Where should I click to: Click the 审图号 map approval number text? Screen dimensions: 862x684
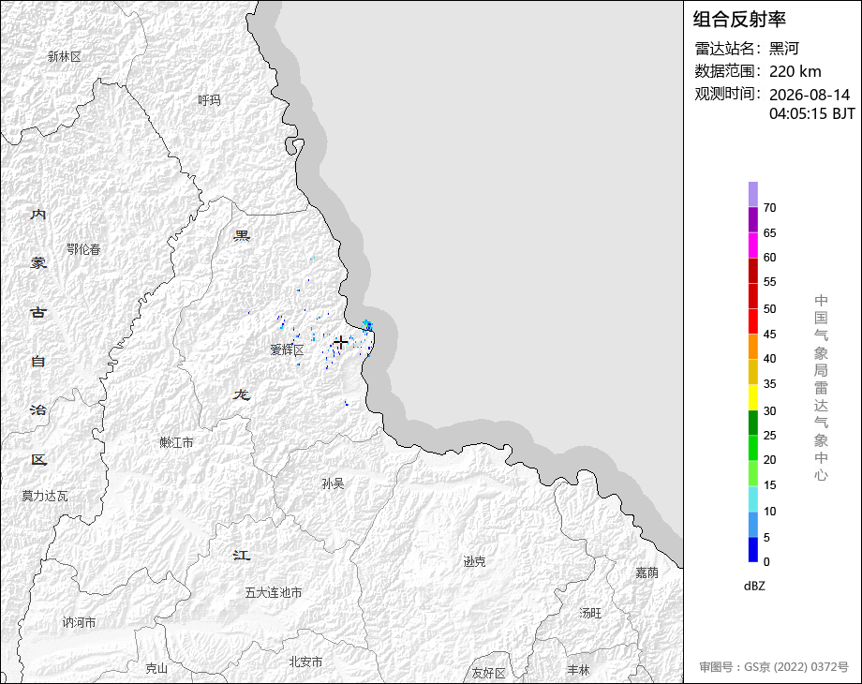(x=774, y=667)
